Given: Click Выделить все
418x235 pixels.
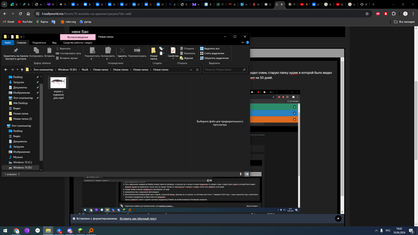Looking at the screenshot, I should coord(210,49).
